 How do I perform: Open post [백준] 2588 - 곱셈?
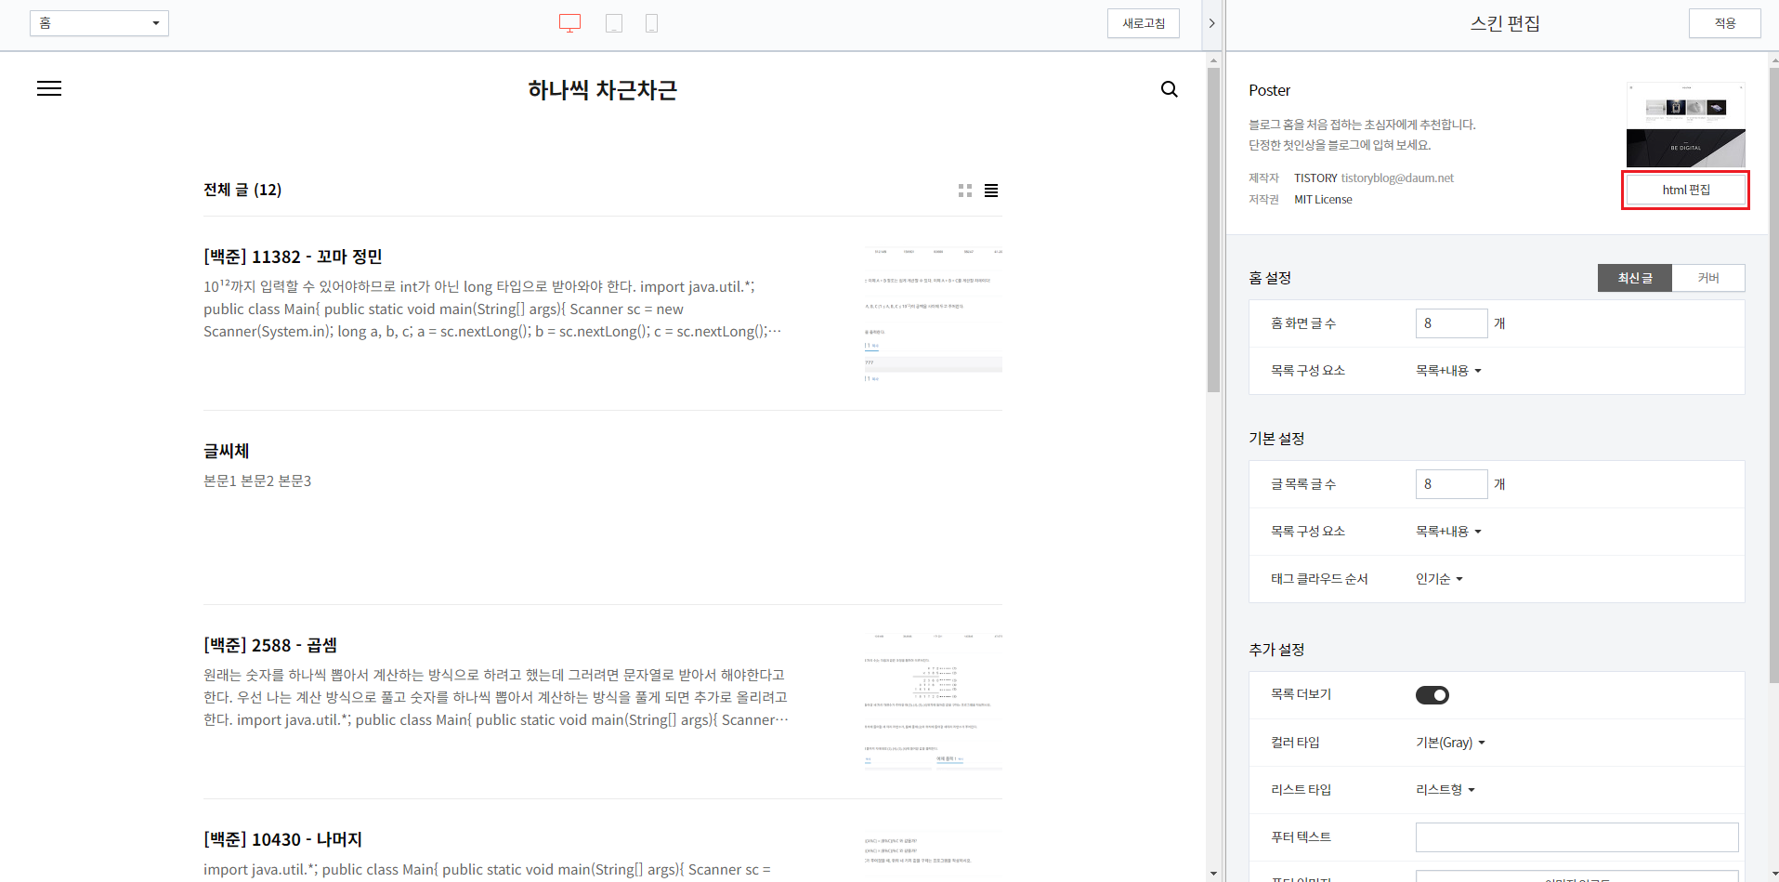click(x=270, y=645)
